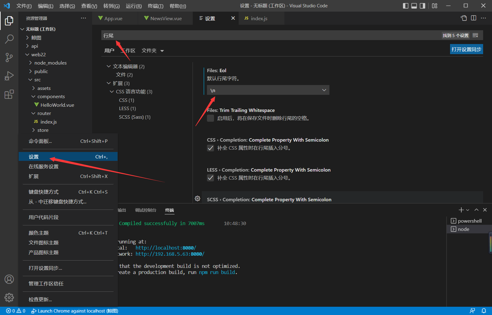
Task: Choose 颜色主题 menu entry
Action: point(68,233)
